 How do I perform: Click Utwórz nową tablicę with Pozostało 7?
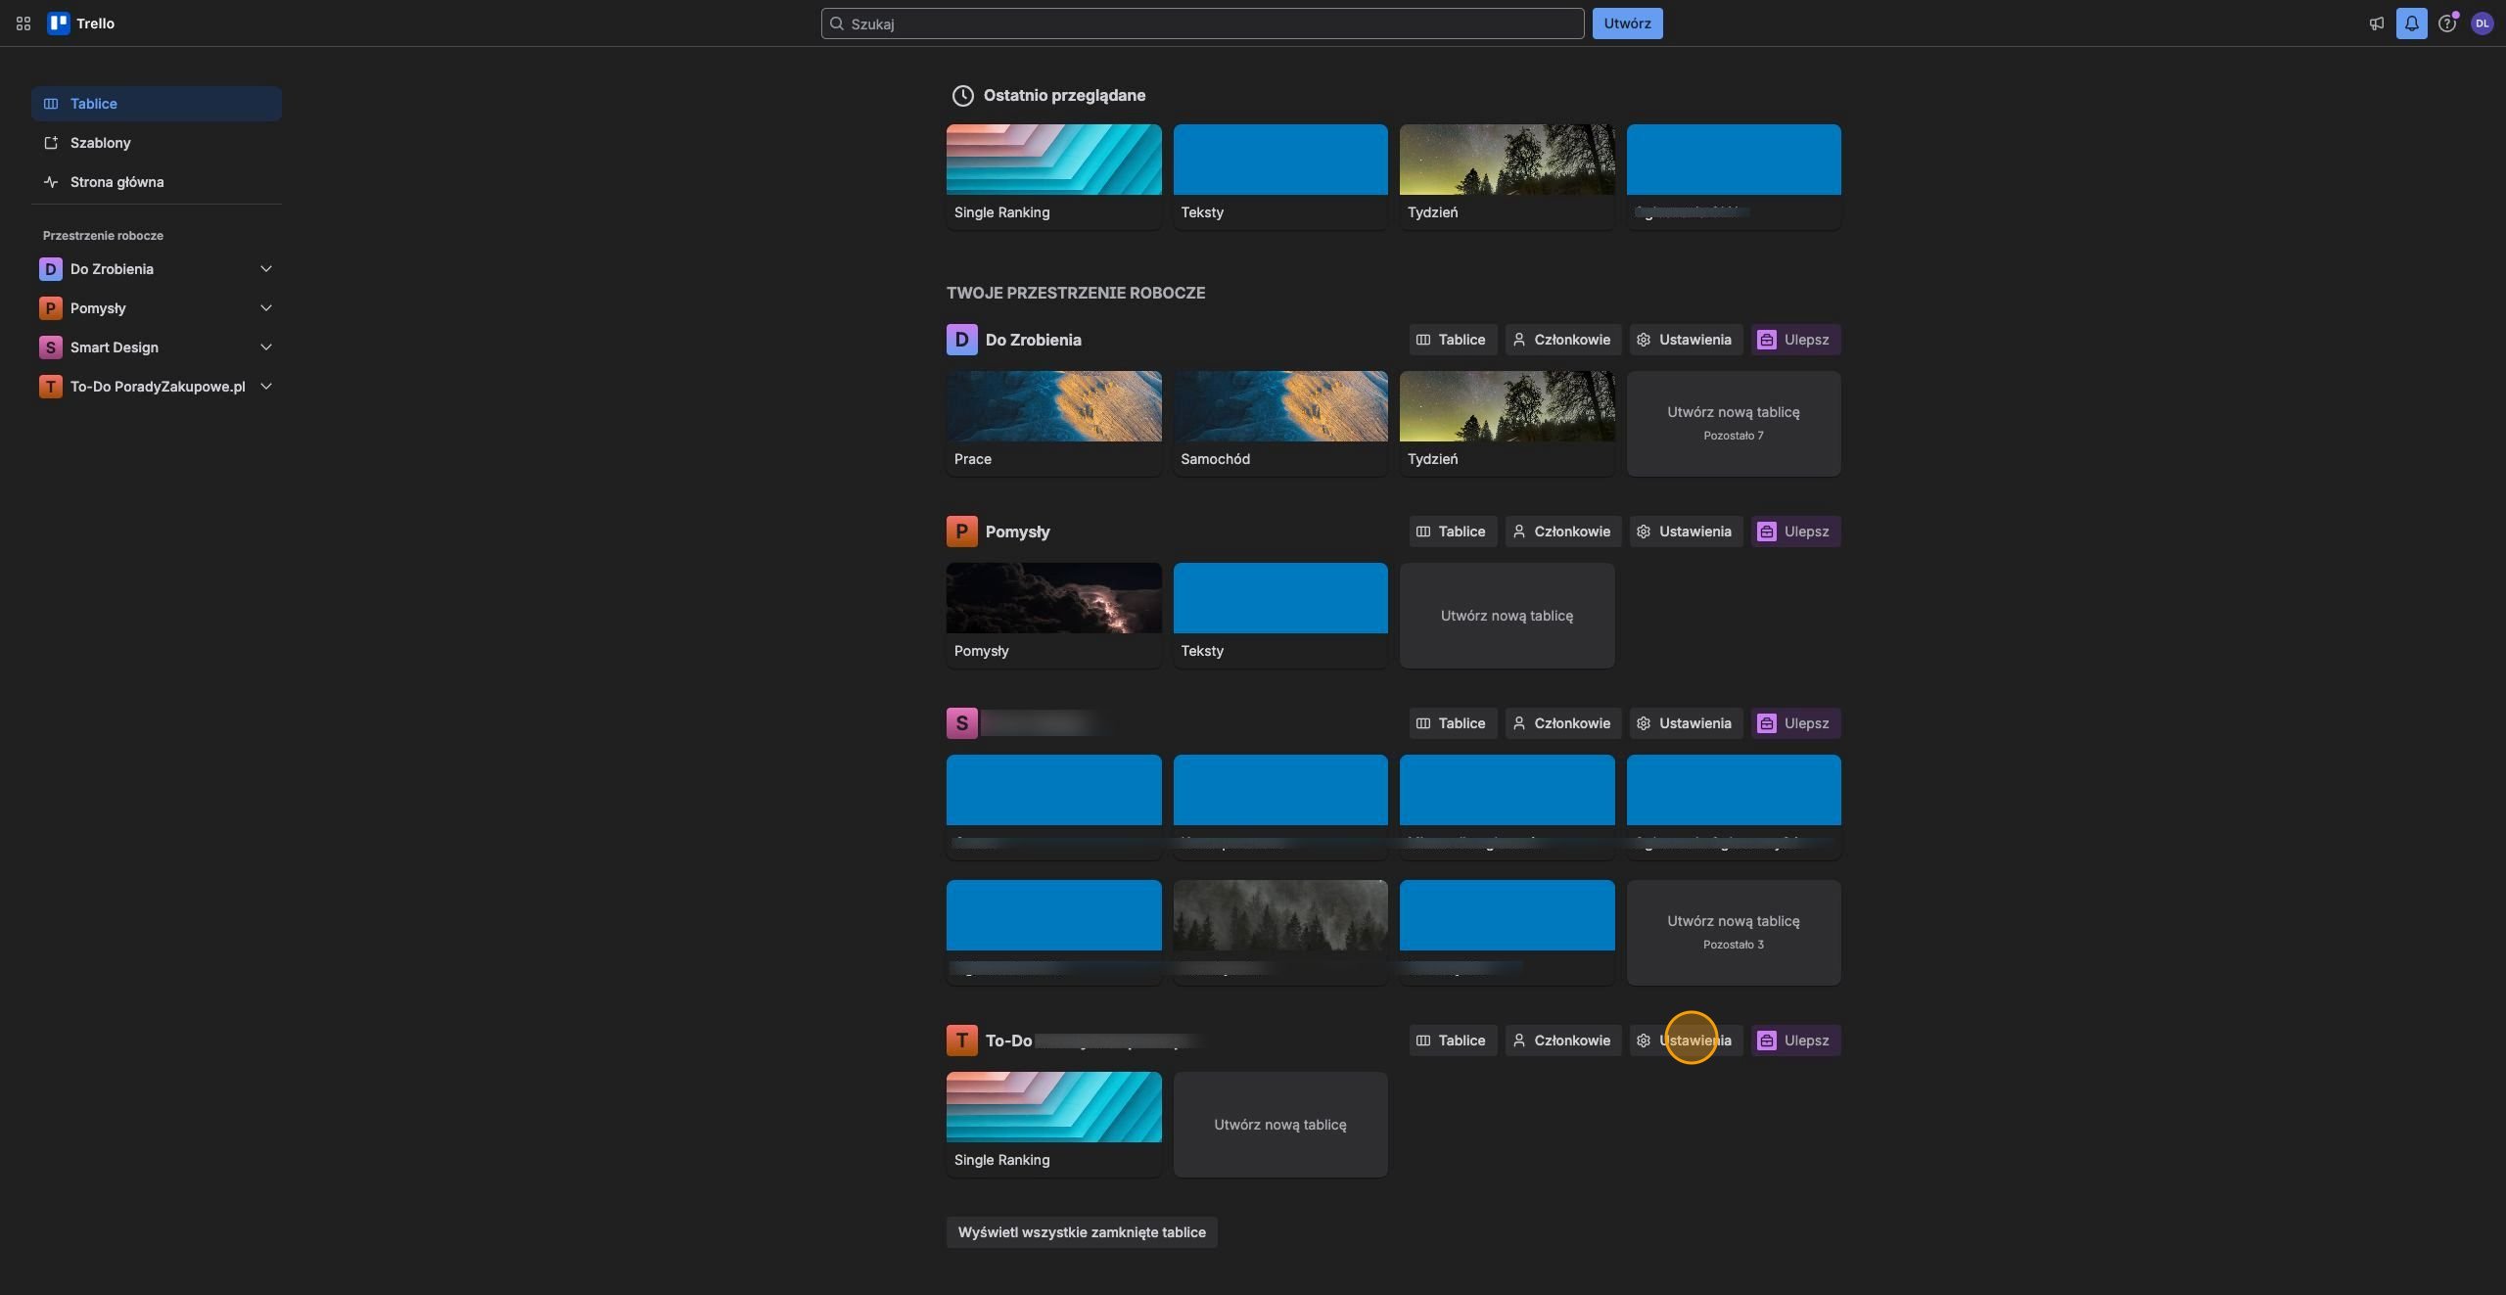point(1734,424)
